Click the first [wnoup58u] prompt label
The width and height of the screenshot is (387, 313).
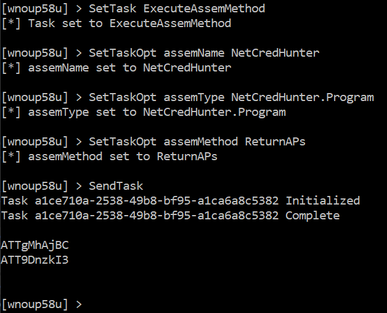click(x=35, y=9)
